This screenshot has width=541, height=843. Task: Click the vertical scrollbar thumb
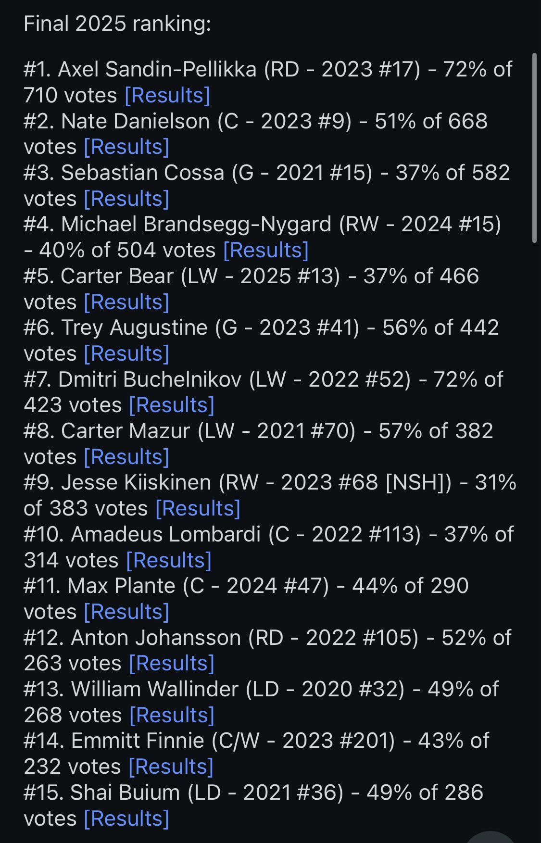click(x=534, y=148)
